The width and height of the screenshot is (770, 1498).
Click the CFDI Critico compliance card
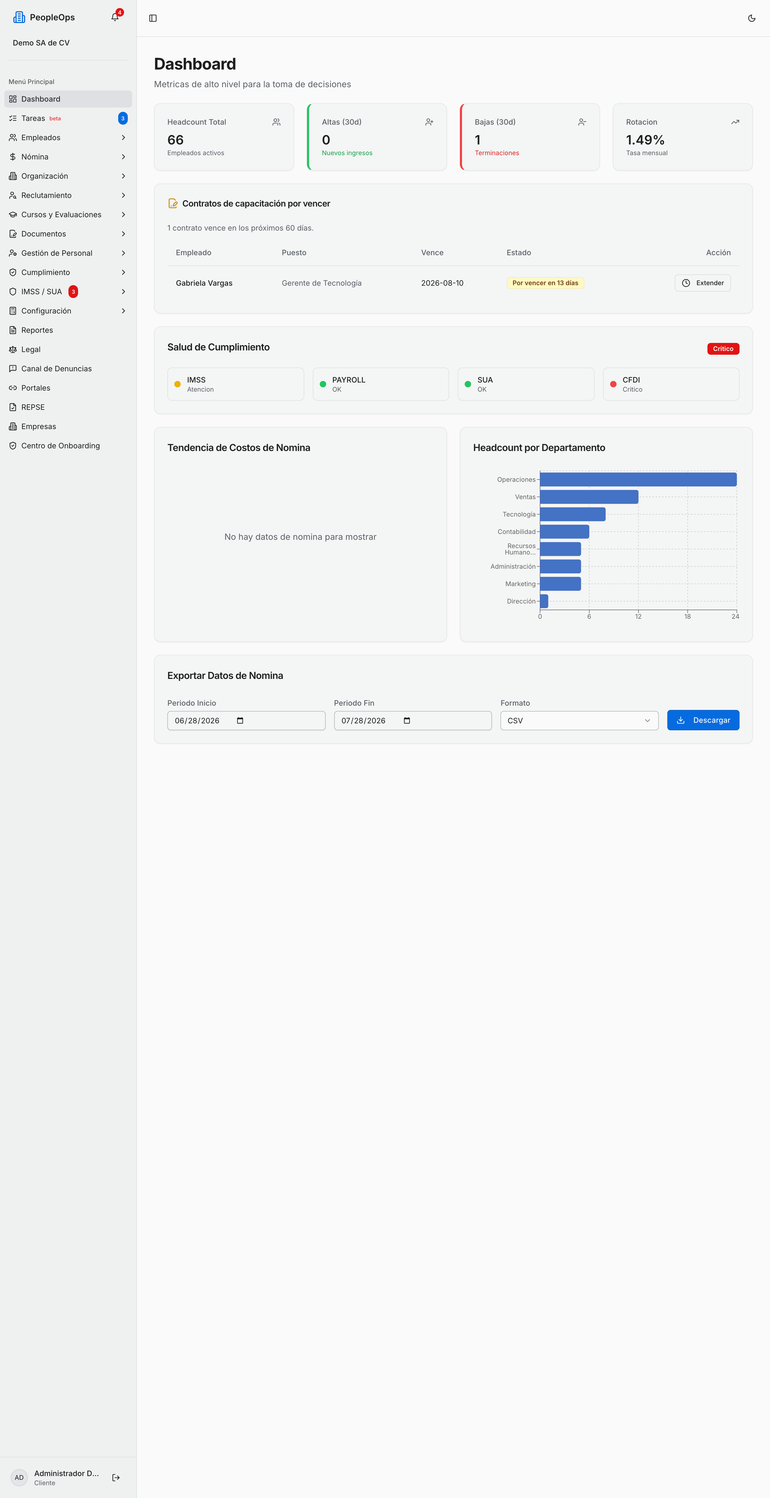671,384
